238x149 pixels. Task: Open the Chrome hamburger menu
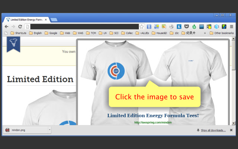pos(231,26)
